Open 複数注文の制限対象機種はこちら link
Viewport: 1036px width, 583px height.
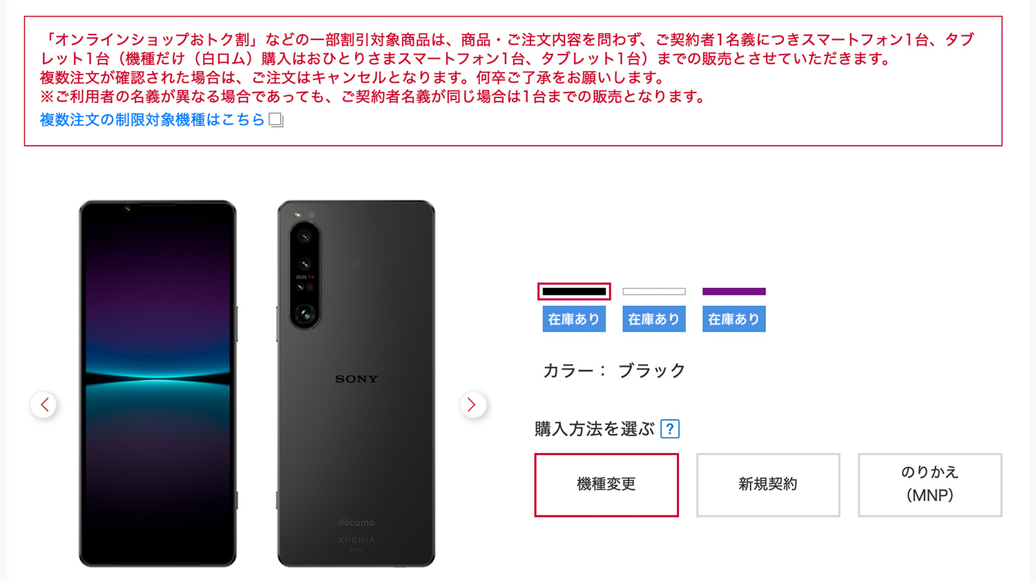click(x=153, y=120)
